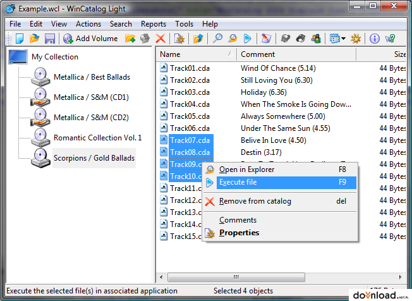Click the second dark eraser-like toolbar icon
The height and width of the screenshot is (301, 412).
[x=301, y=39]
